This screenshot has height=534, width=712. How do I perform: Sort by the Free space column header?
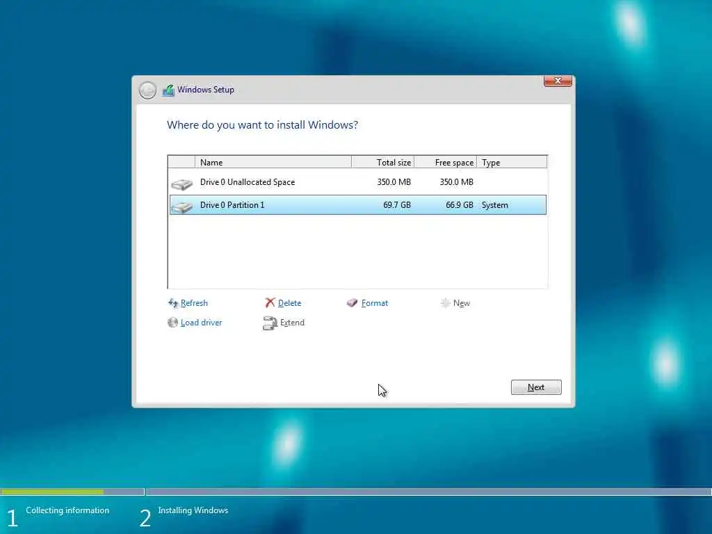[x=446, y=162]
